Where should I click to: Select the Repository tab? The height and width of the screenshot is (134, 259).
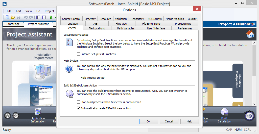click(x=137, y=19)
